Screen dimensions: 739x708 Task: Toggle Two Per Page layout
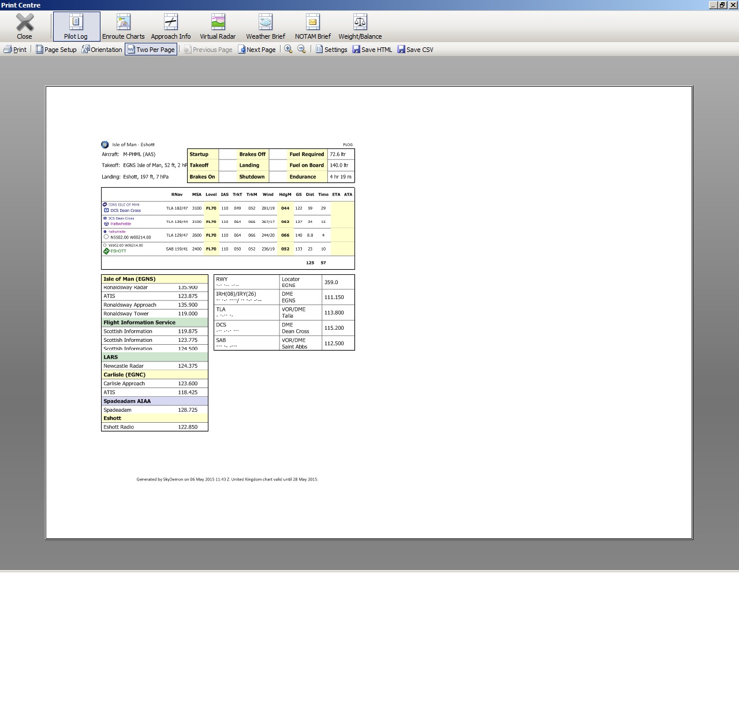[x=151, y=50]
